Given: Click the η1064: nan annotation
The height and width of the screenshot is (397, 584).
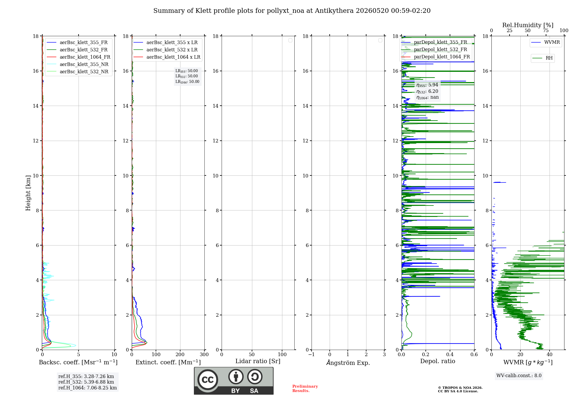Looking at the screenshot, I should (427, 97).
